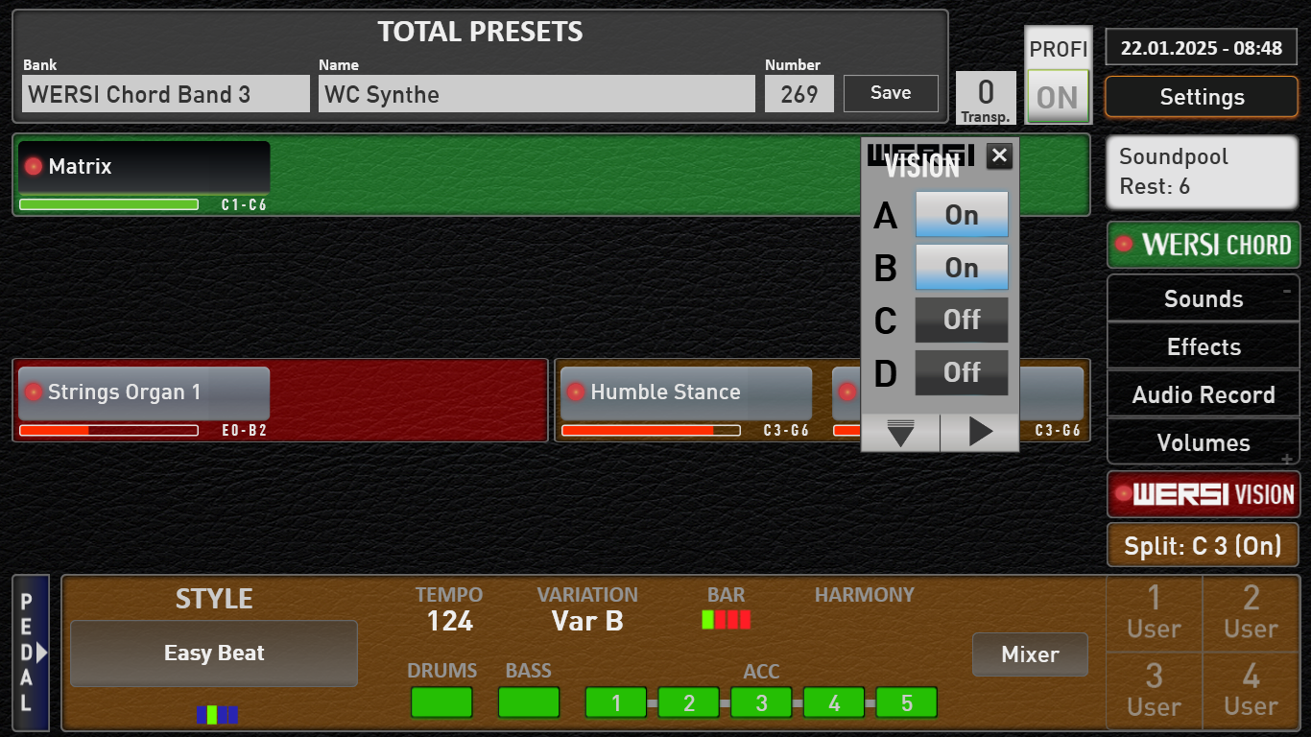Select User preset 2
1311x737 pixels.
[1251, 613]
